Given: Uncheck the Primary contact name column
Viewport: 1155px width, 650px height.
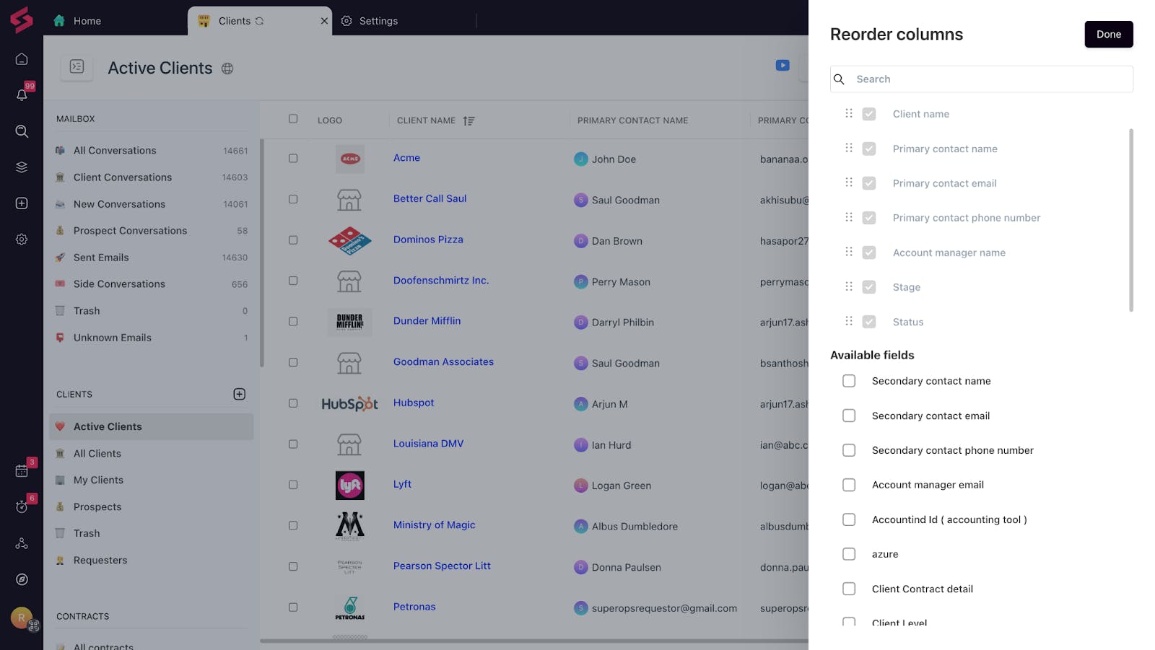Looking at the screenshot, I should click(x=869, y=149).
